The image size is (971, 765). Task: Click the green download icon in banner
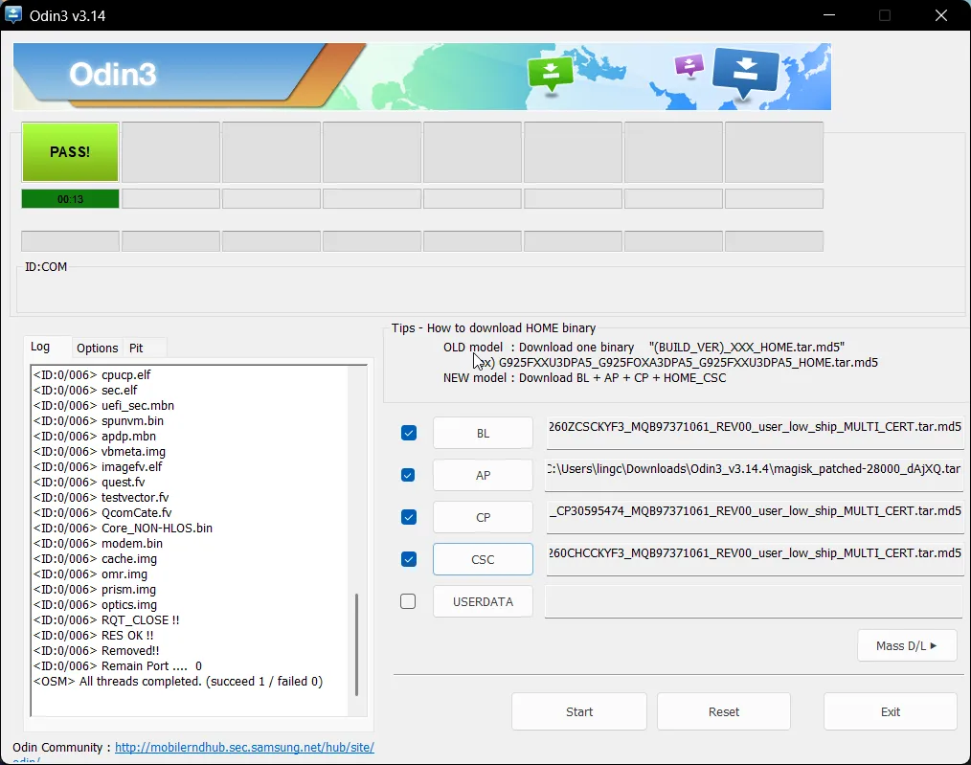tap(551, 73)
